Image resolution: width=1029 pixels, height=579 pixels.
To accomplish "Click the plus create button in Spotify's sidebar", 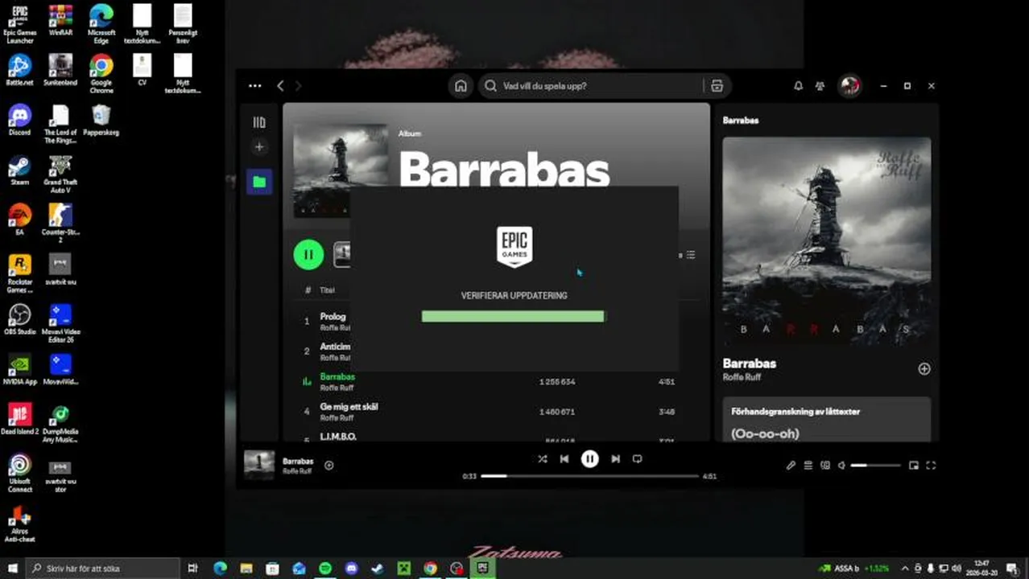I will pos(258,146).
